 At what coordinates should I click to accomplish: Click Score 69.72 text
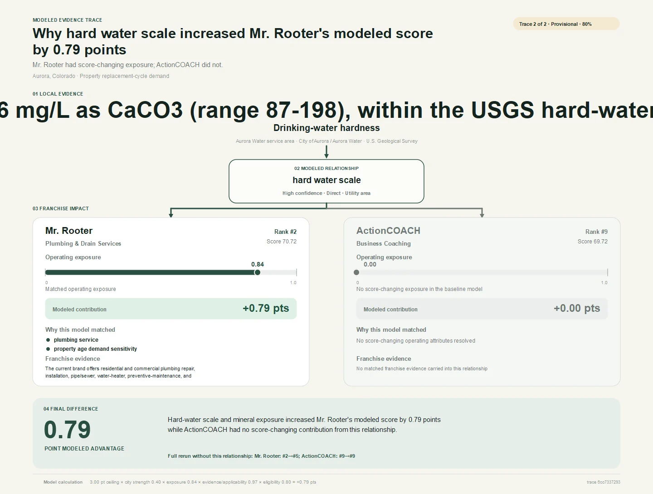(x=593, y=242)
